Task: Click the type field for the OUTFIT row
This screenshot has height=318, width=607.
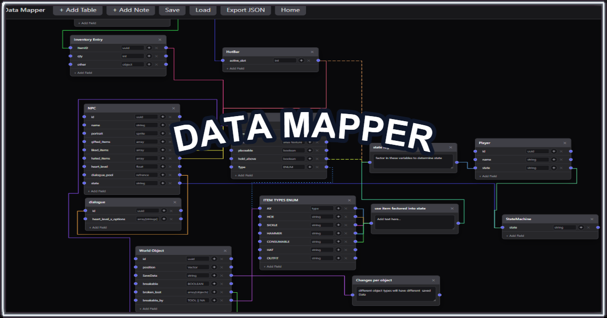Action: click(x=322, y=258)
